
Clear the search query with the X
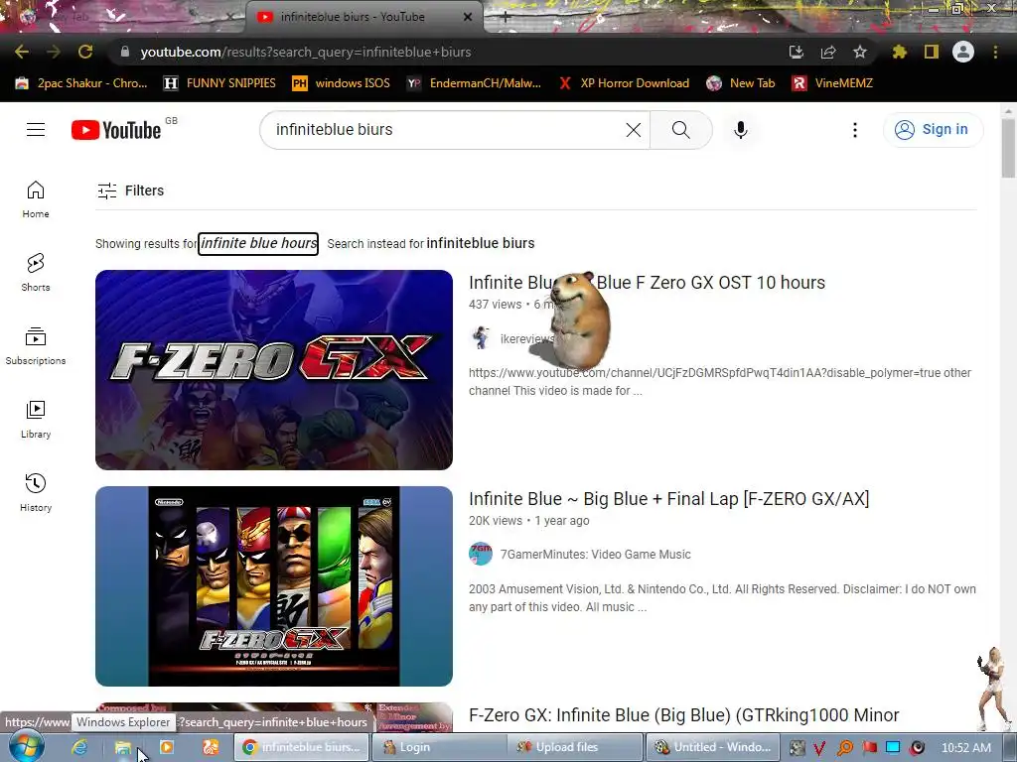point(634,130)
